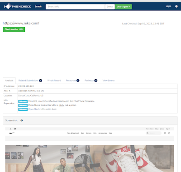Click Accessories in Nike preview menu

103,133
